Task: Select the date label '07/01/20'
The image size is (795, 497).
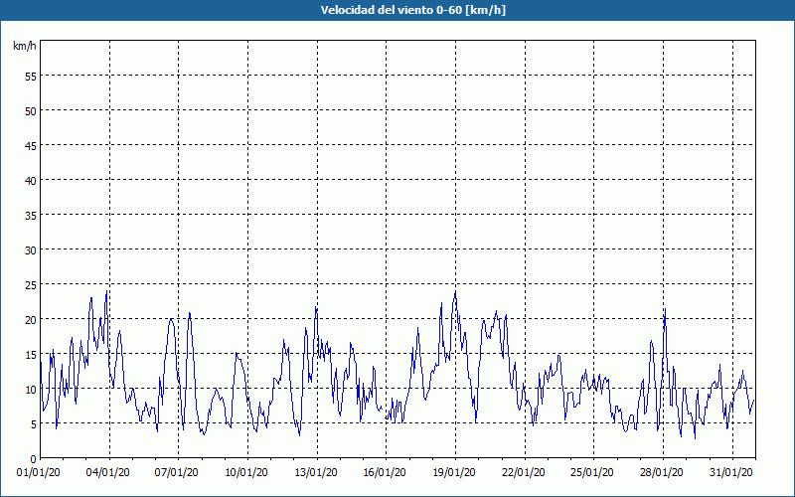Action: point(177,473)
